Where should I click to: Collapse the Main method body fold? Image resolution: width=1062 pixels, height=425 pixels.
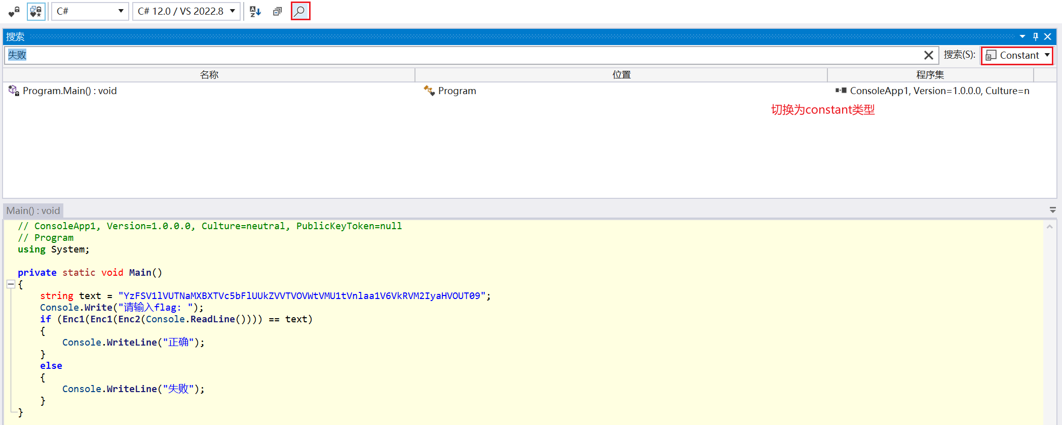click(11, 284)
